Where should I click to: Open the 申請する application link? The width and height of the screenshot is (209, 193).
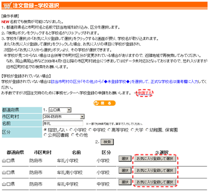(145, 93)
